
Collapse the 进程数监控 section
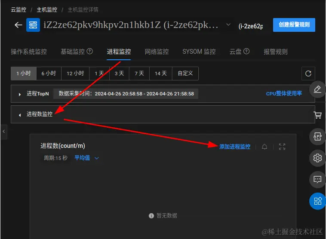[x=20, y=115]
